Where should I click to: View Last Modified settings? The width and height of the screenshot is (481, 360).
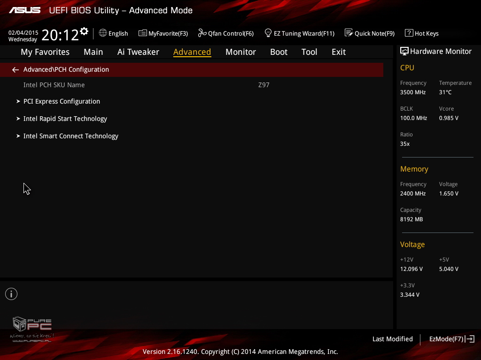tap(392, 339)
